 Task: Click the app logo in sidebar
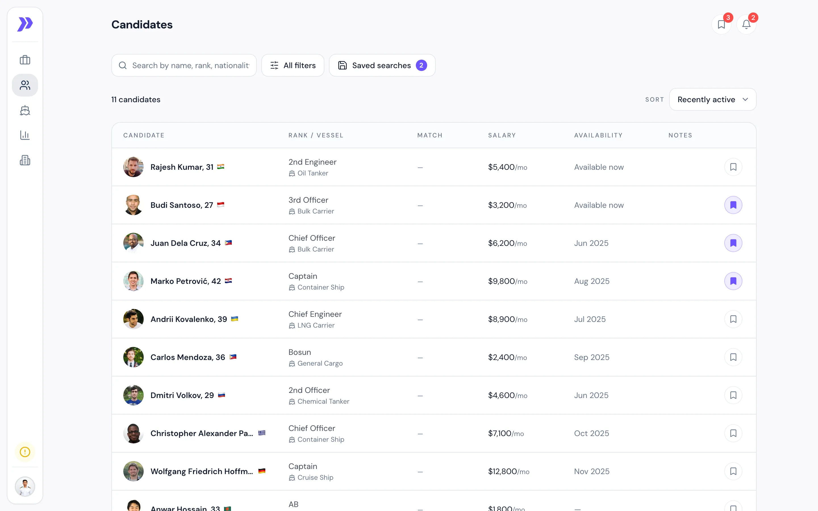25,24
